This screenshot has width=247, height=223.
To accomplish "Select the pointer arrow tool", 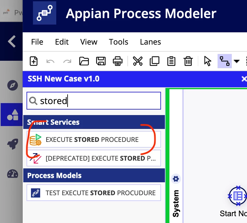I will [208, 61].
